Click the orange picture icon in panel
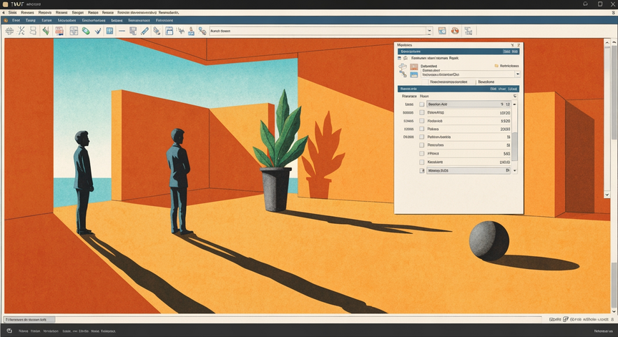 (x=414, y=67)
